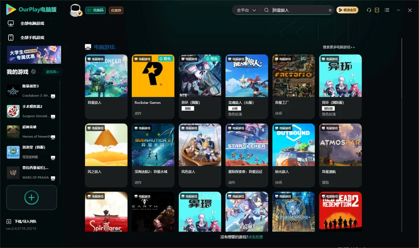Image resolution: width=419 pixels, height=248 pixels.
Task: Open the Rockstar Games card
Action: 153,87
